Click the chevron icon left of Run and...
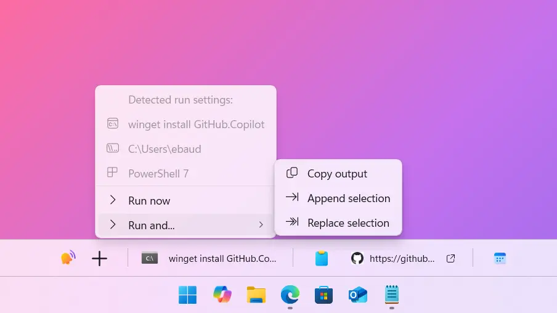The width and height of the screenshot is (557, 313). click(x=113, y=224)
